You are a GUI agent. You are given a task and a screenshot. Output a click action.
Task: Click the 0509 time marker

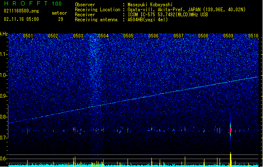228,36
